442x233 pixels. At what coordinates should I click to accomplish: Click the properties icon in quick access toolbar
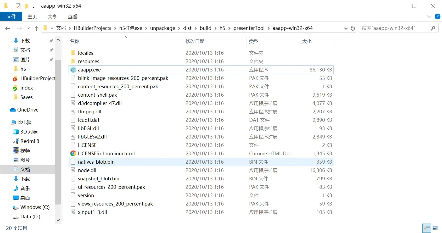click(x=18, y=6)
